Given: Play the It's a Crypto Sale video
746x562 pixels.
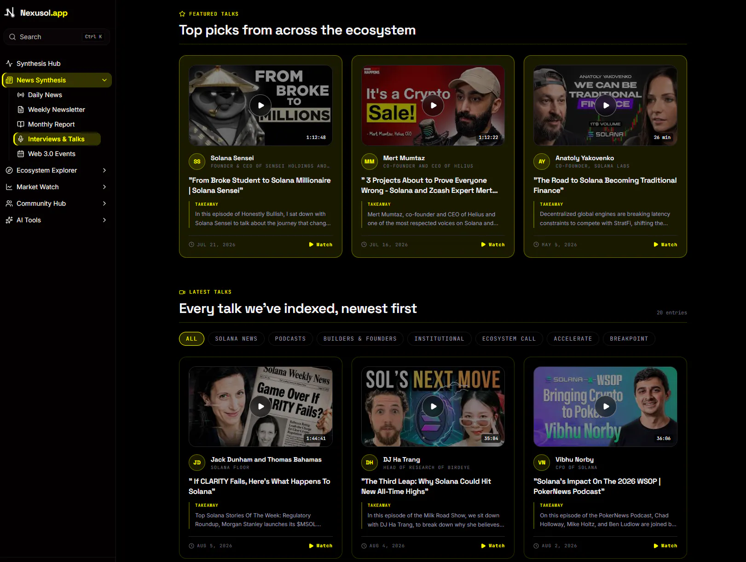Looking at the screenshot, I should pos(433,105).
